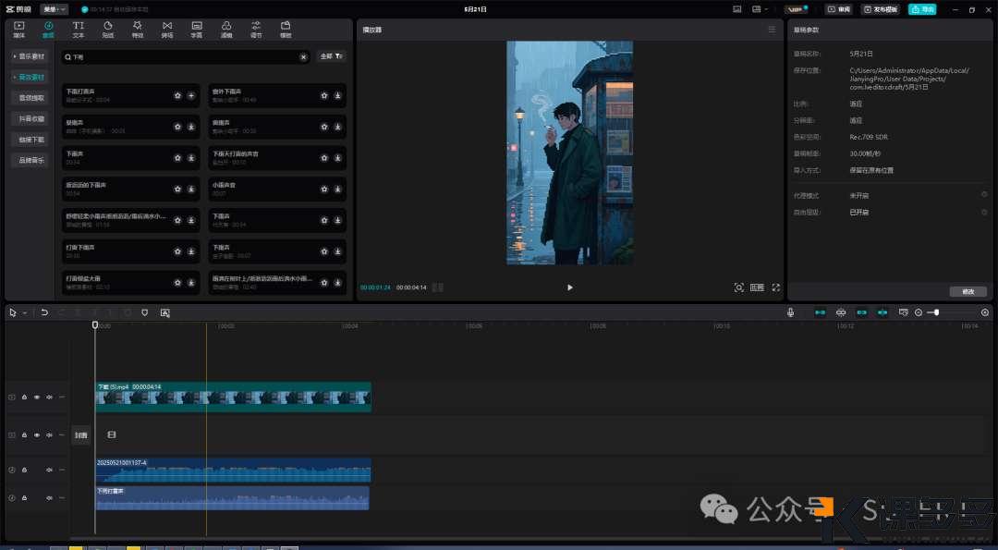Open the Text (文本) tab
The image size is (998, 550).
[x=78, y=29]
